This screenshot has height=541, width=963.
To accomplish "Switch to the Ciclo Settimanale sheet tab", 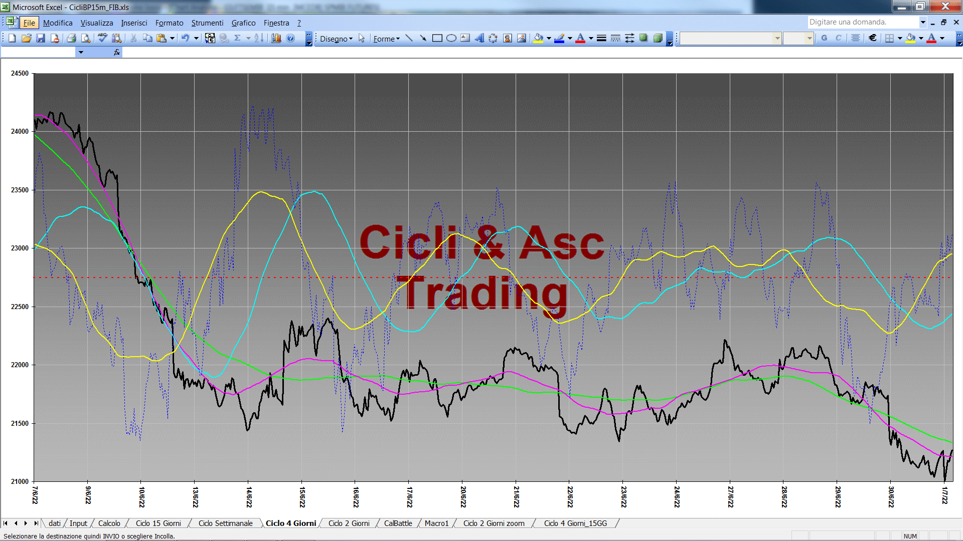I will (x=225, y=523).
